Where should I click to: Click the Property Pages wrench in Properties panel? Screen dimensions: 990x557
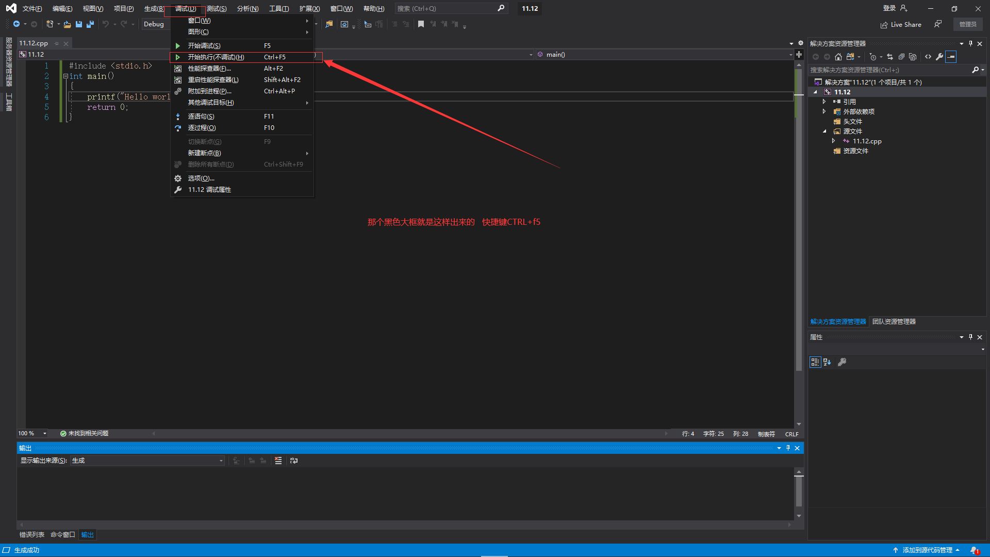coord(842,362)
